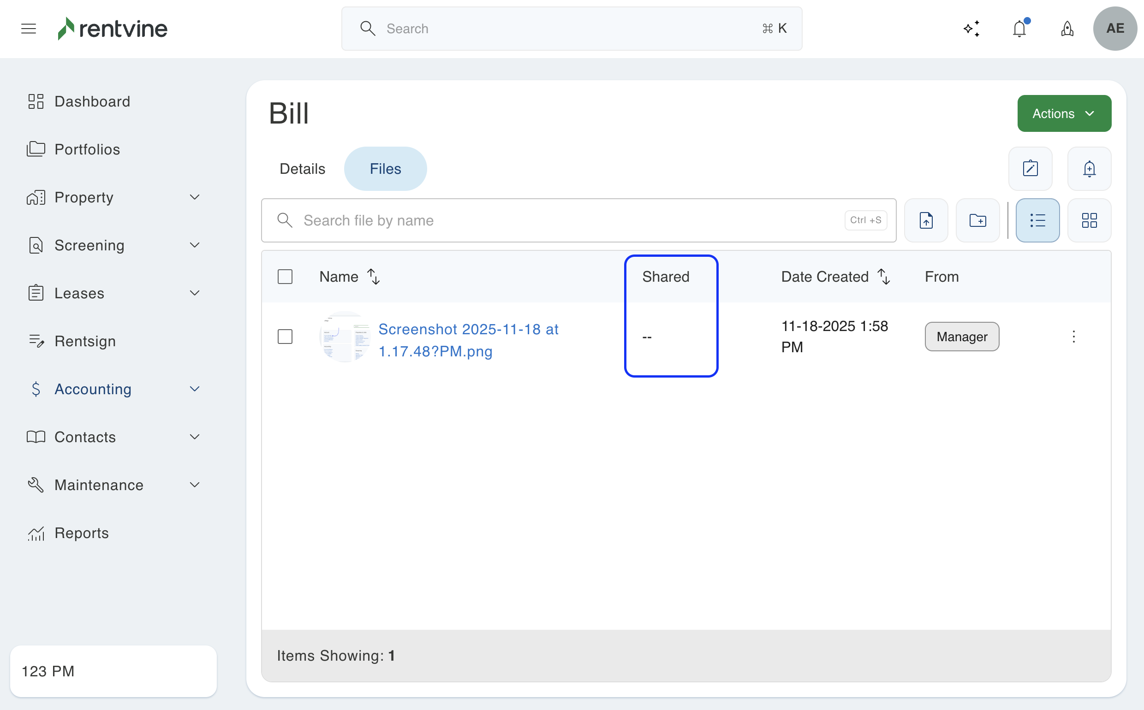
Task: Open Dashboard from the sidebar
Action: pyautogui.click(x=92, y=101)
